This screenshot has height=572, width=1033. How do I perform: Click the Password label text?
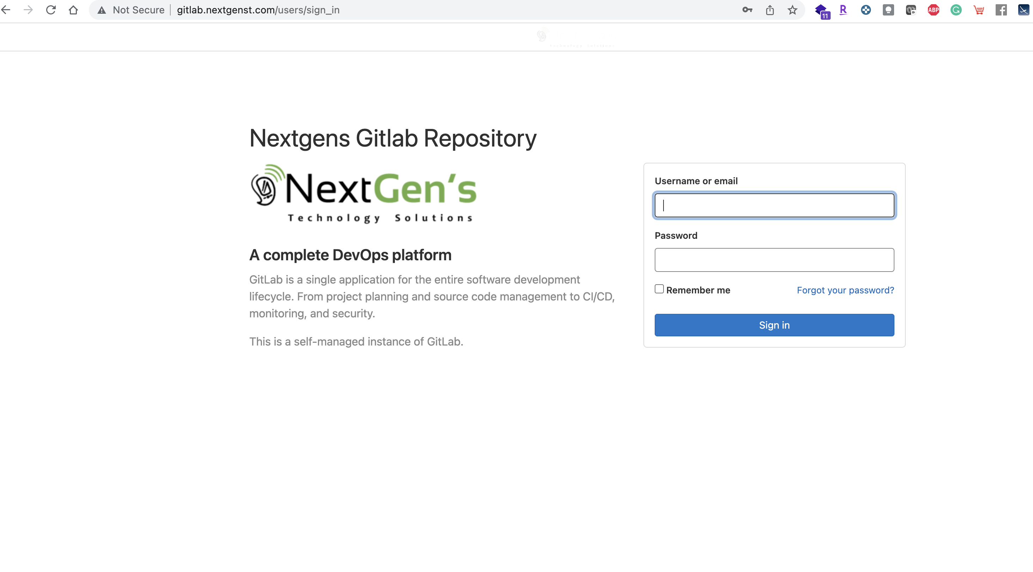click(676, 236)
